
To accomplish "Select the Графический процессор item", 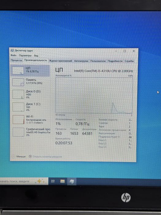I will (x=30, y=132).
